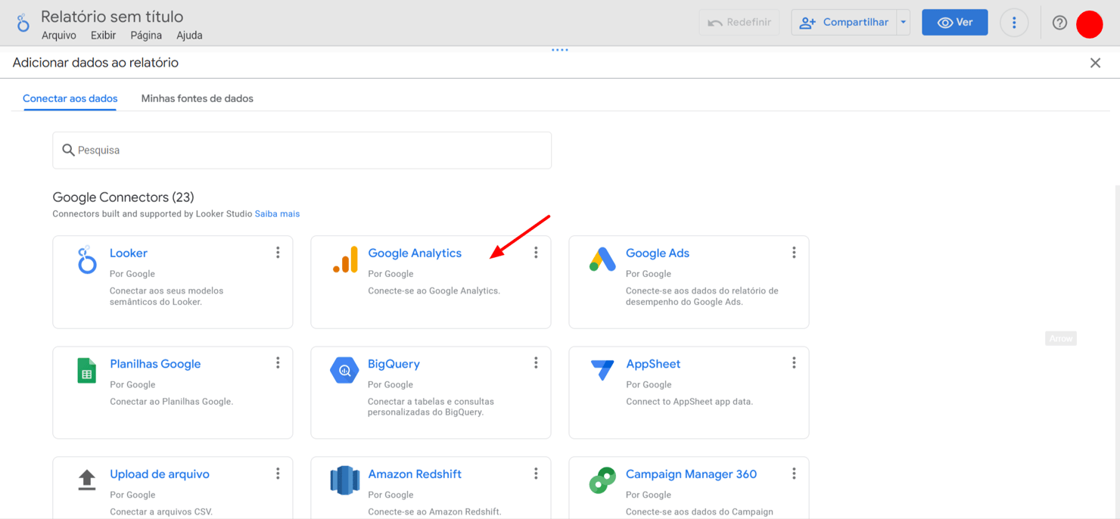
Task: Click the BigQuery hexagon icon
Action: tap(345, 370)
